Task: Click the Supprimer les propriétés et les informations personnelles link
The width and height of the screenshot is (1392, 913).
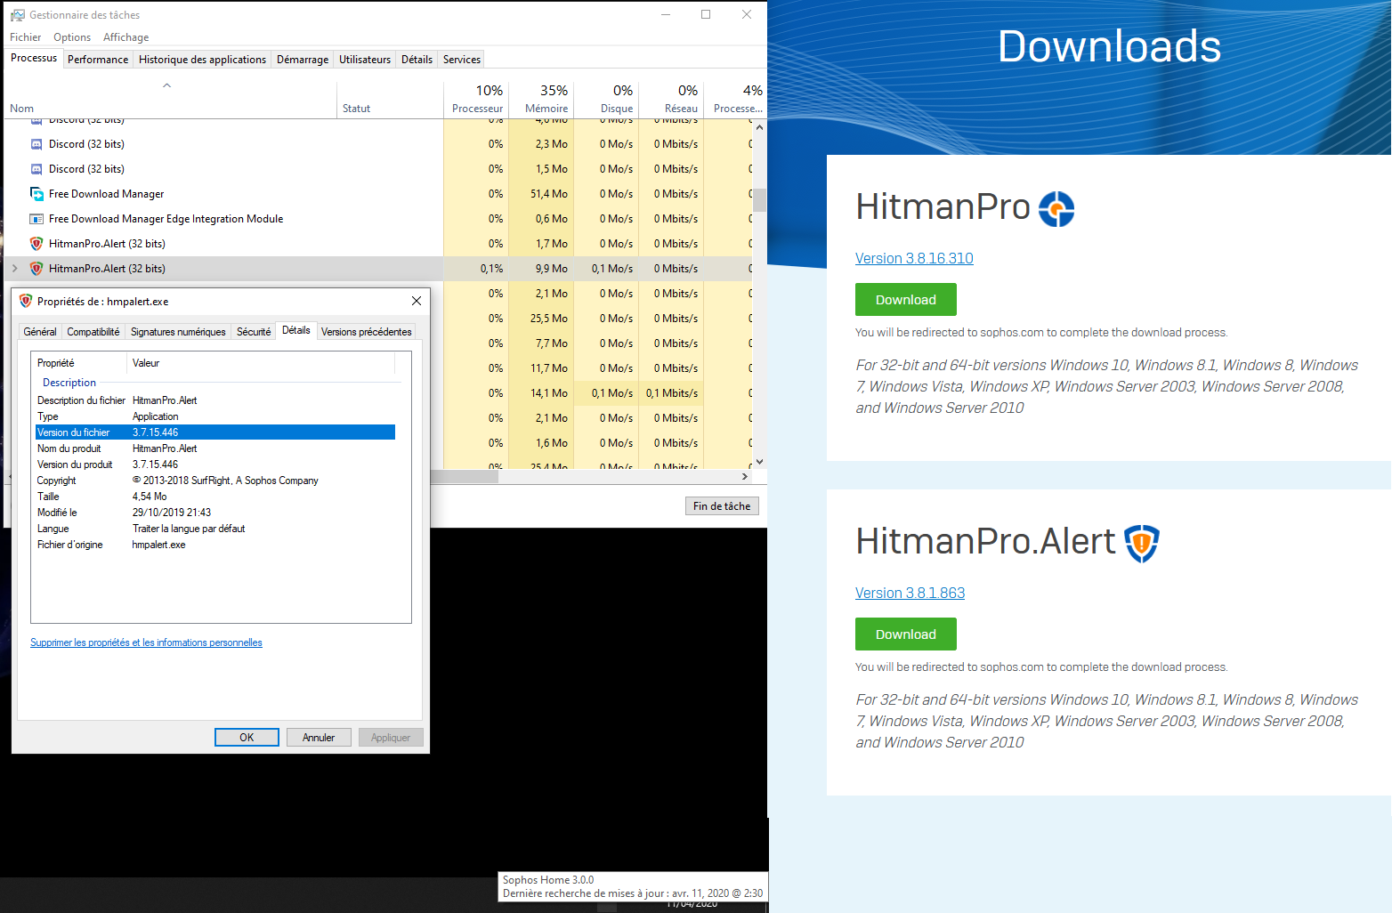Action: (146, 642)
